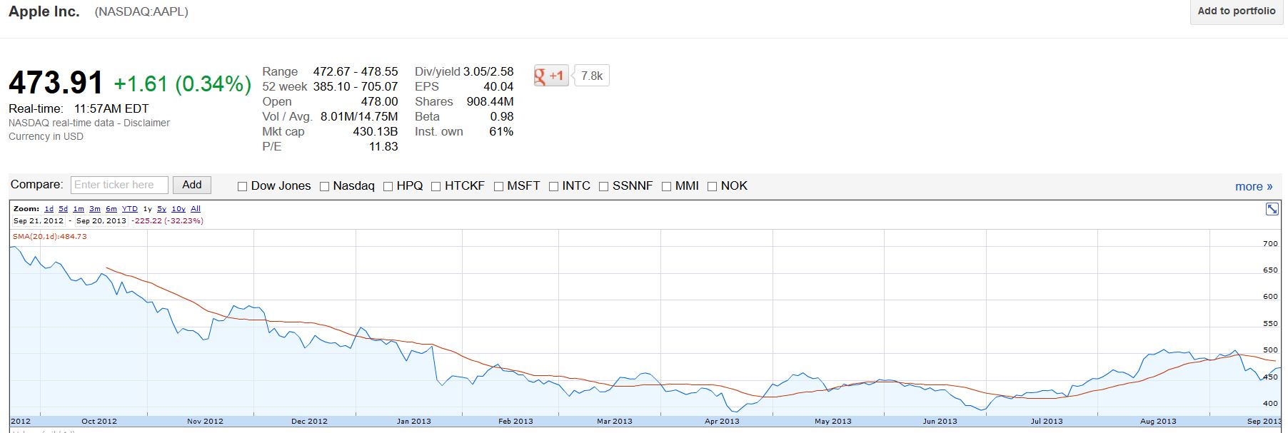Click the SMA(20,1d):484.73 indicator label
The image size is (1288, 433).
pos(50,236)
